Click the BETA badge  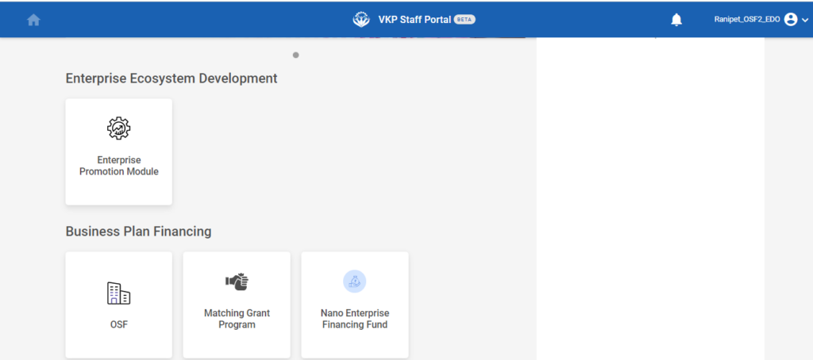click(464, 20)
